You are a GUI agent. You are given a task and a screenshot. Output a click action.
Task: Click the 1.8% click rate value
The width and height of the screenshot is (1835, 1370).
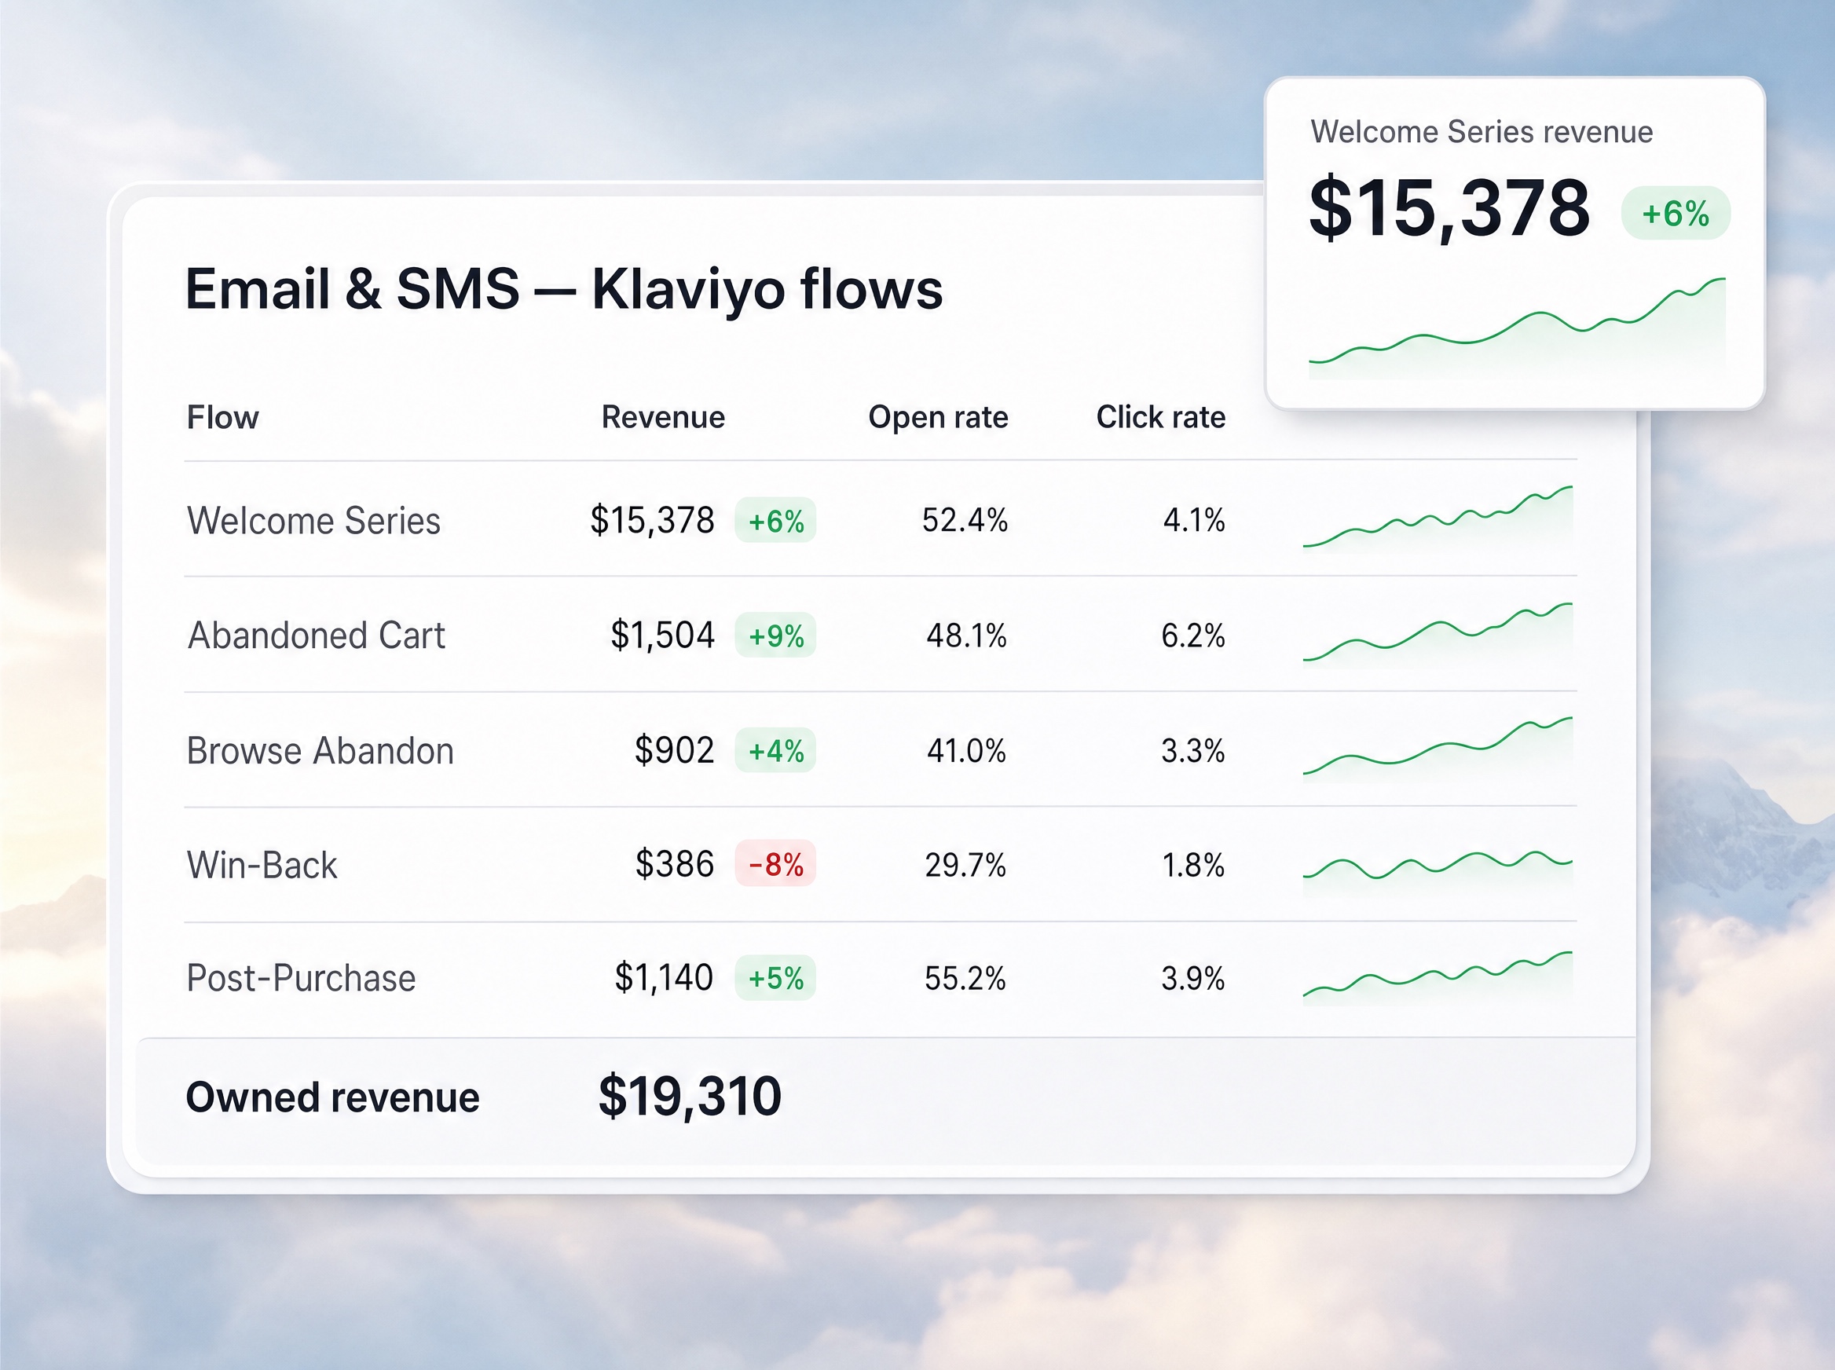coord(1192,865)
